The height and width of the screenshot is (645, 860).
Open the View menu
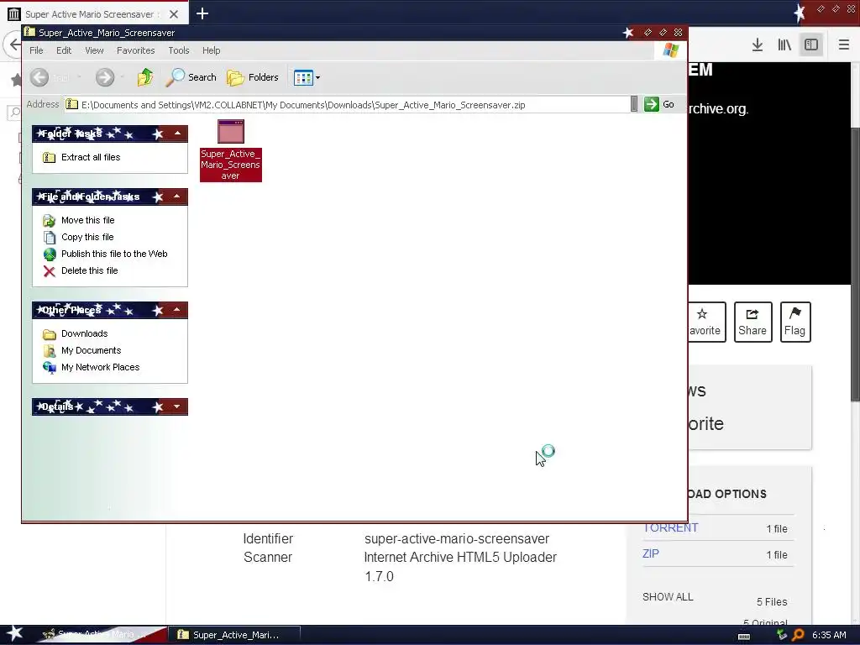[x=94, y=50]
